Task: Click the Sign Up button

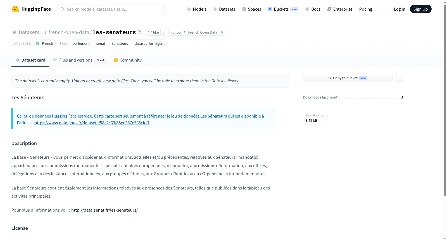Action: [420, 9]
